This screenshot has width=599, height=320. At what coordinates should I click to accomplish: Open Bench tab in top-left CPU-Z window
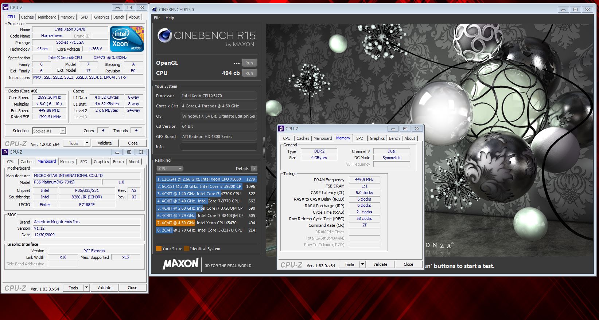[119, 17]
